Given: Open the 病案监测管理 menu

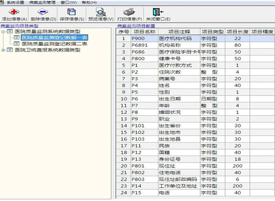Looking at the screenshot, I should (42, 3).
